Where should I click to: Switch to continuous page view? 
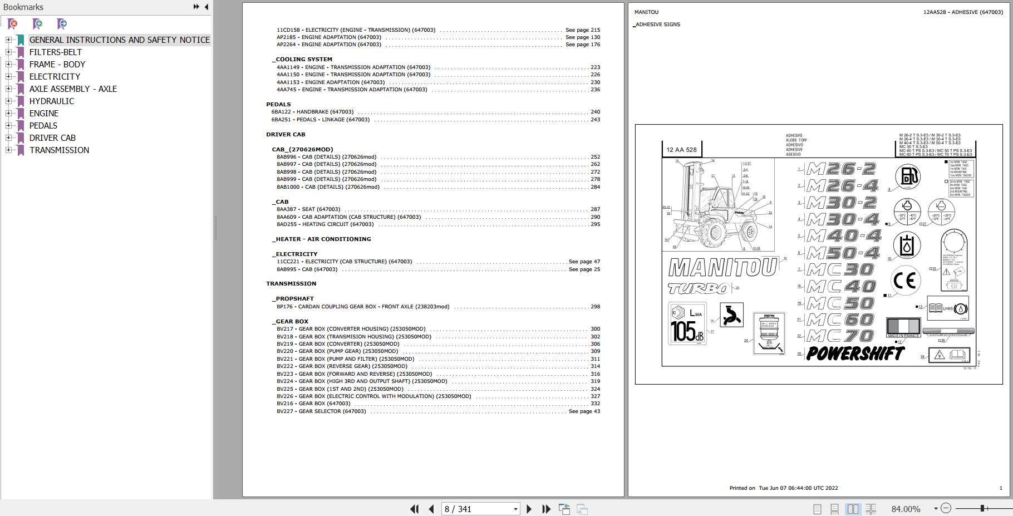(834, 509)
